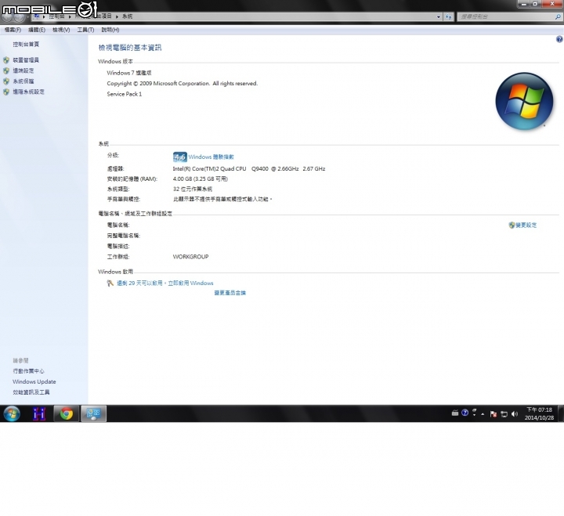This screenshot has height=516, width=564.
Task: Open the Action Center flag icon
Action: pos(493,414)
